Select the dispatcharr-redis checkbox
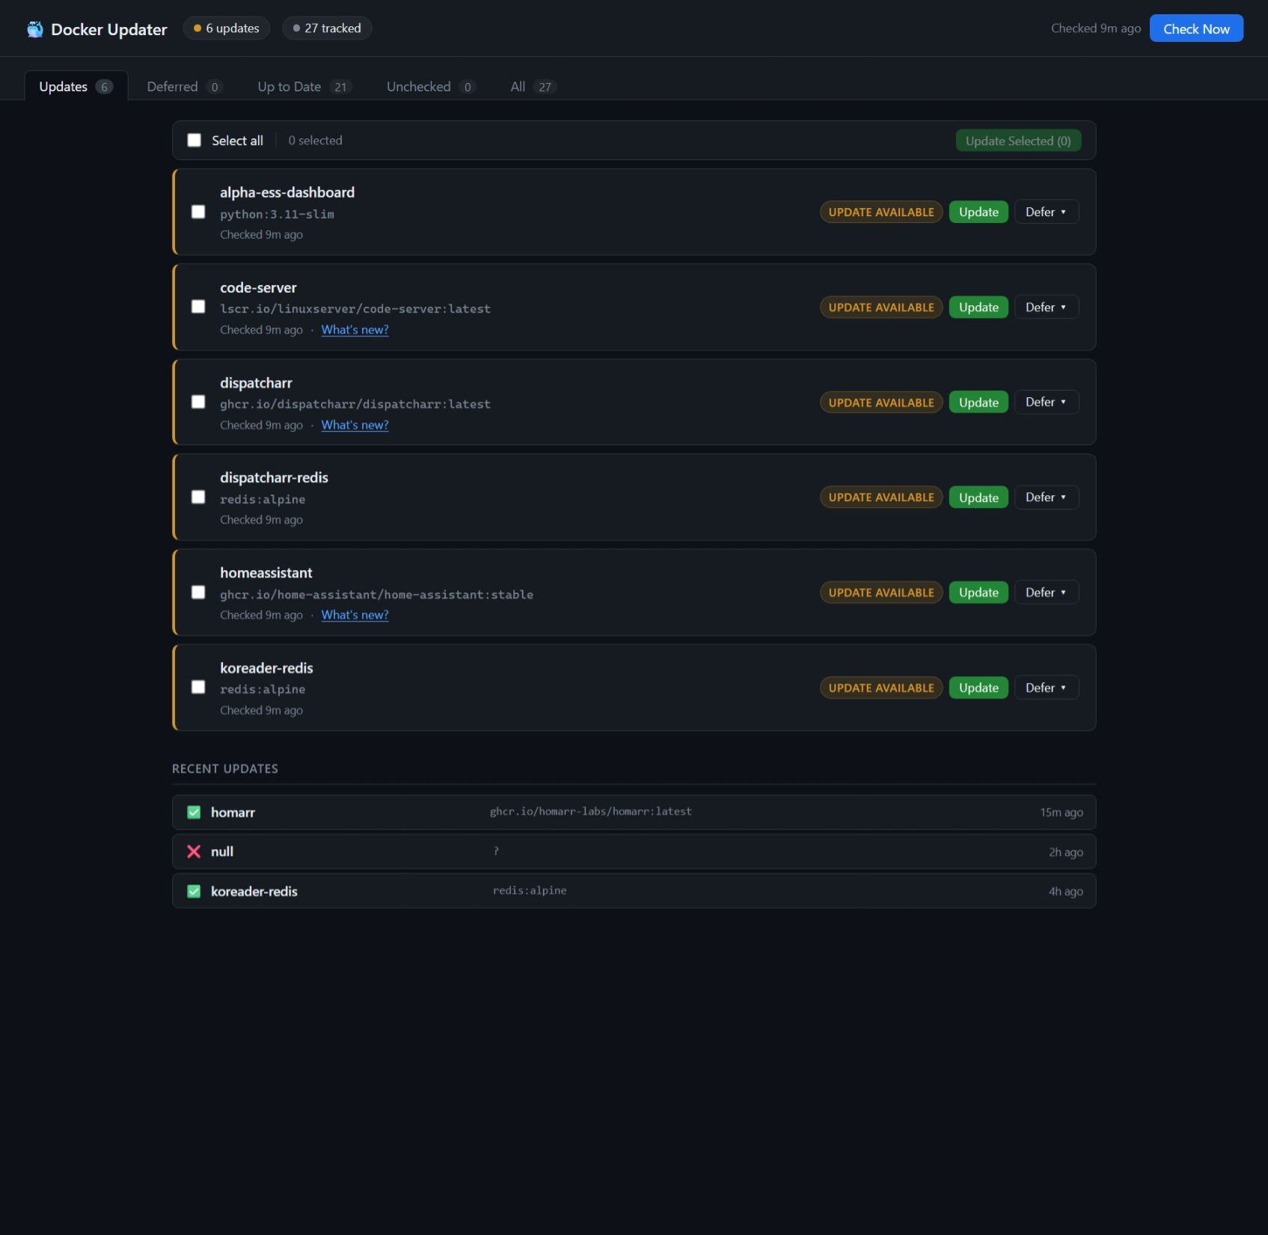The height and width of the screenshot is (1235, 1268). tap(198, 497)
